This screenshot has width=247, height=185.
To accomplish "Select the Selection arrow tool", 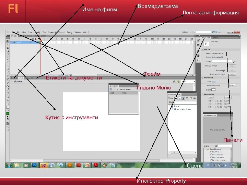I will (8, 41).
